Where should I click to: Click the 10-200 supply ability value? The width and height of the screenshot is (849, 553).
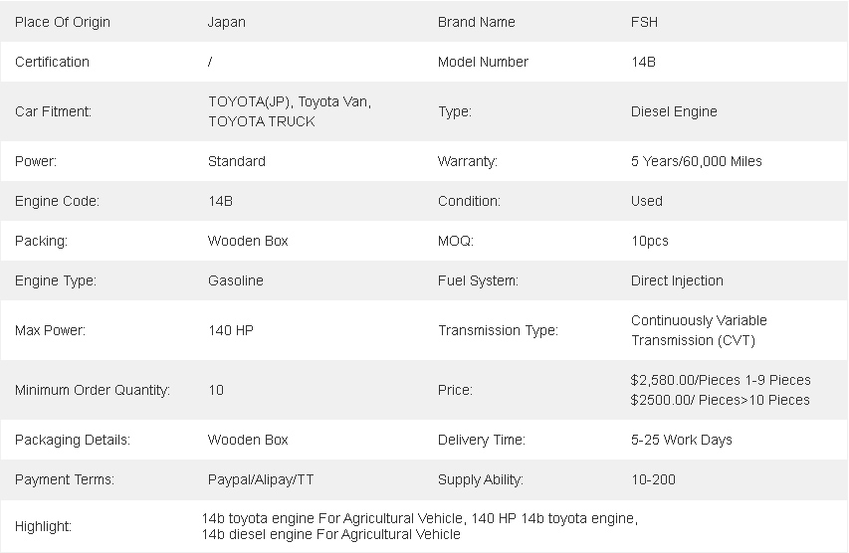(653, 480)
